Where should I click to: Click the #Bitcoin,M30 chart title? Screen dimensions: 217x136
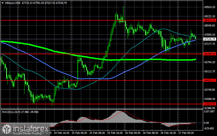13,3
